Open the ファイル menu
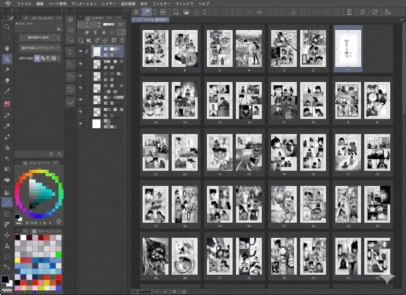 tap(24, 4)
